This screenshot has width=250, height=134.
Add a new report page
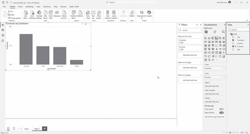click(45, 129)
